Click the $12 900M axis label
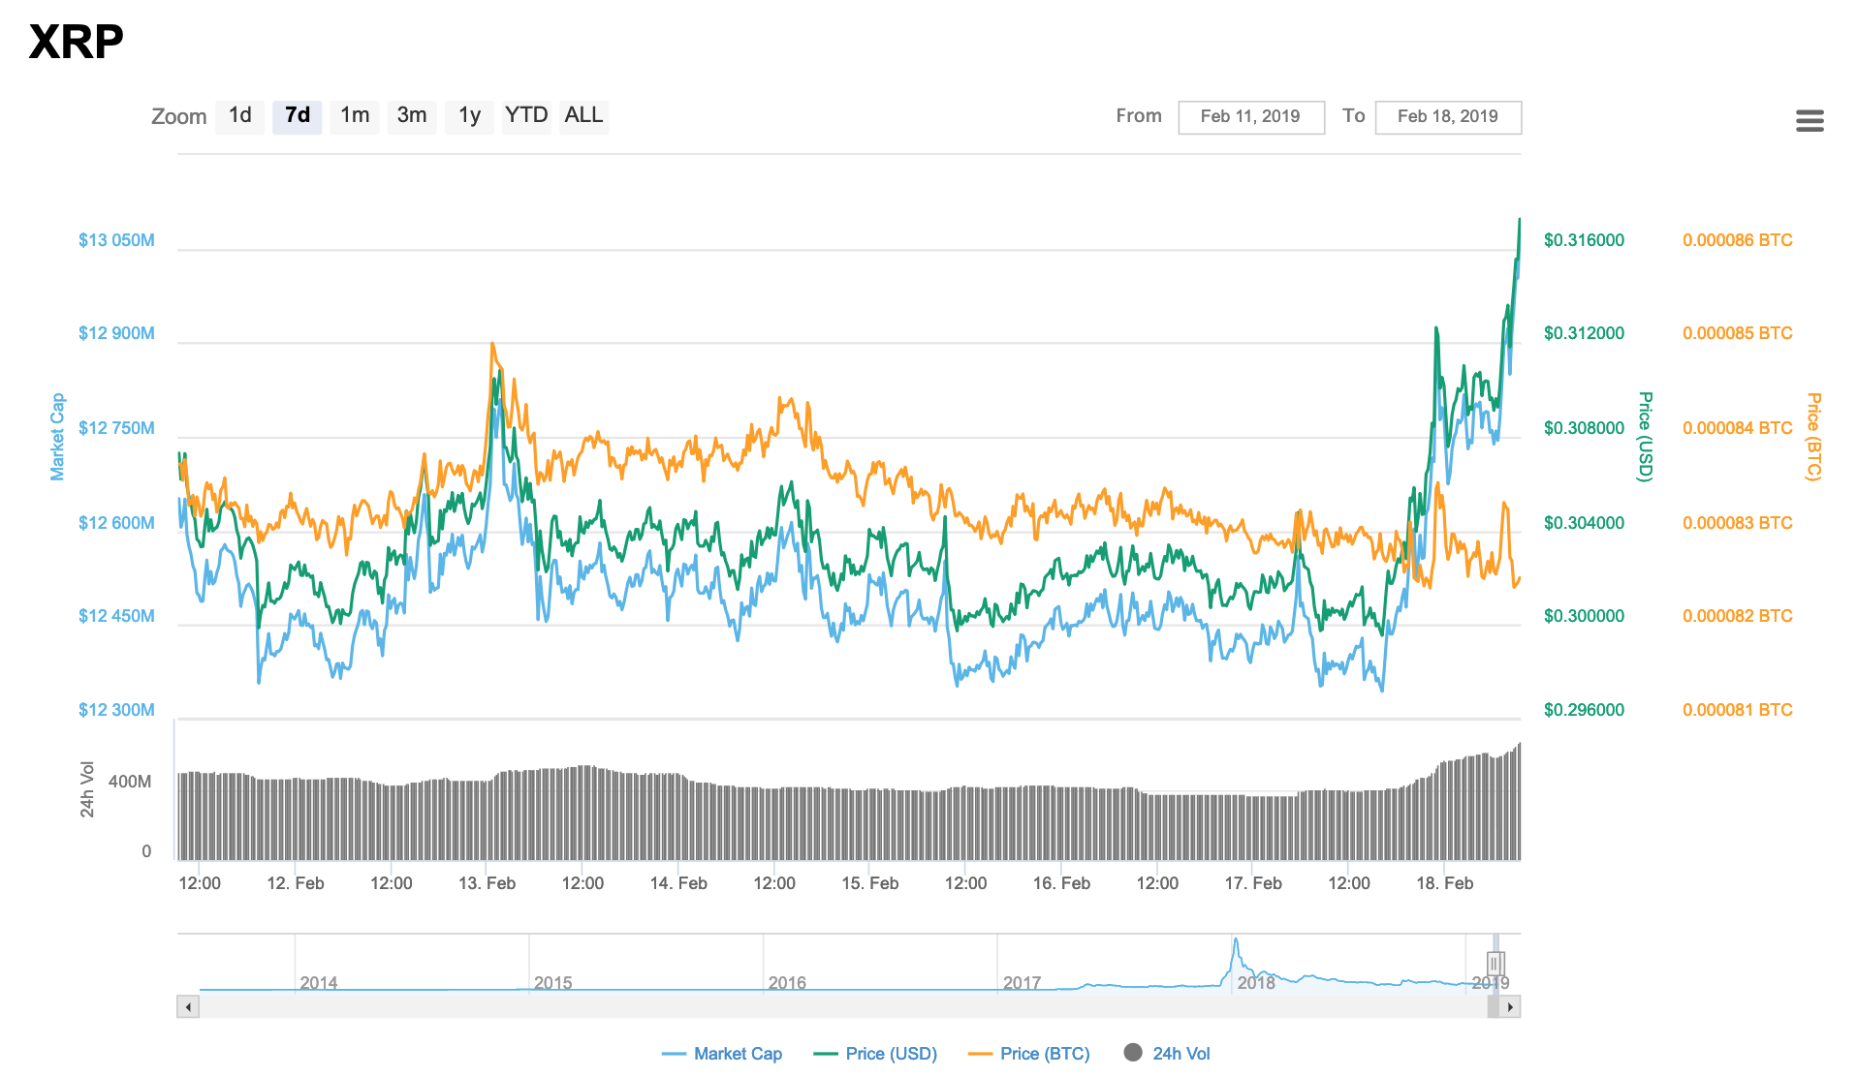The image size is (1857, 1077). click(x=116, y=333)
